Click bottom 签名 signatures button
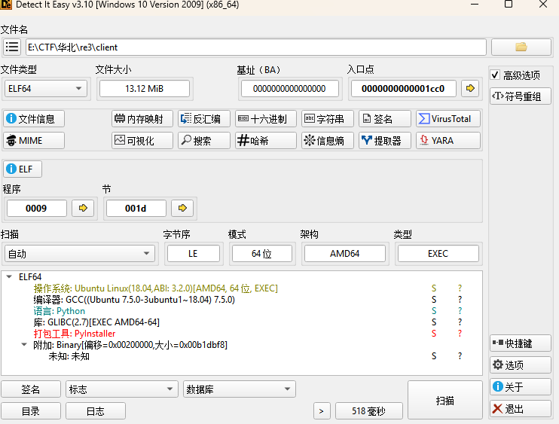 pos(31,389)
